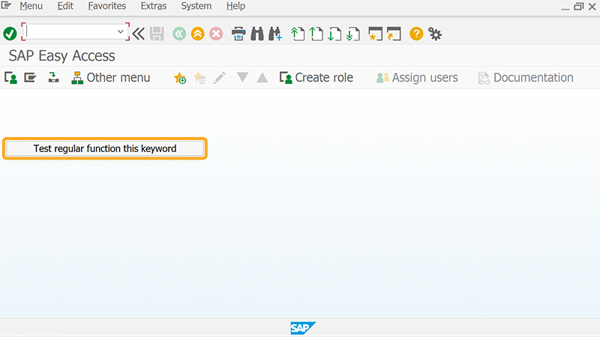The image size is (600, 337).
Task: Click the Assign users button
Action: 417,78
